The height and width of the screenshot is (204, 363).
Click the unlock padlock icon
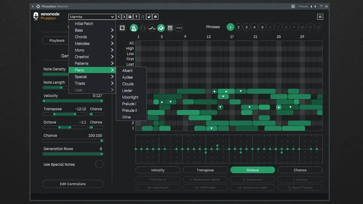click(x=149, y=17)
